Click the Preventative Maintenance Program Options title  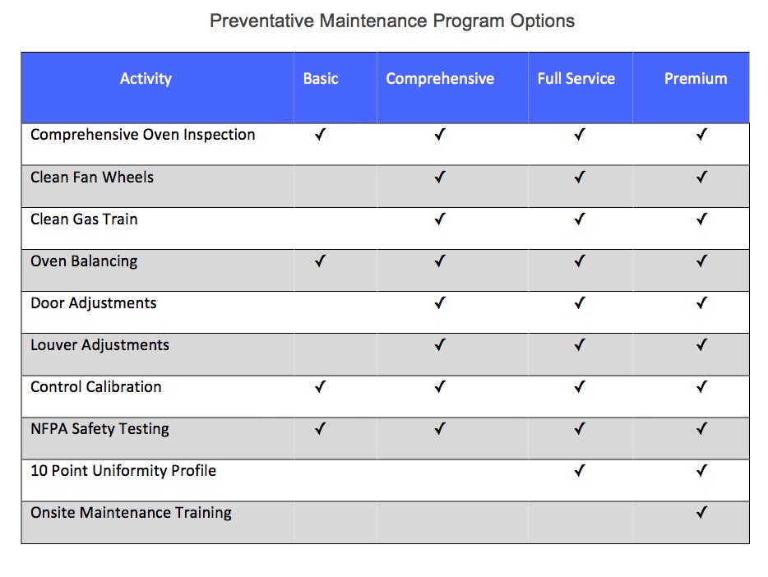tap(391, 21)
